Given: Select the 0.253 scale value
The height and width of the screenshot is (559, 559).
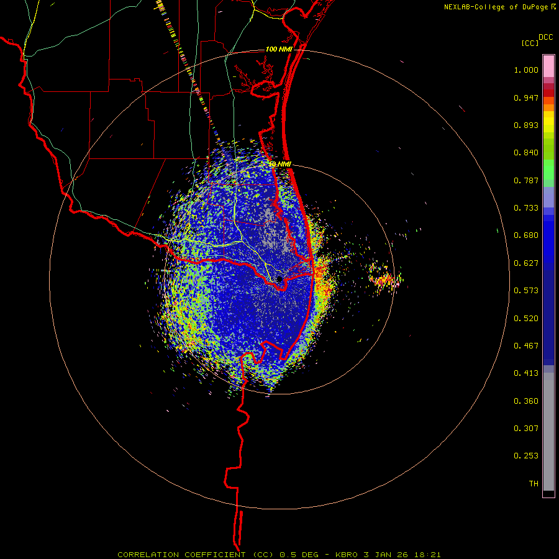Looking at the screenshot, I should (526, 456).
